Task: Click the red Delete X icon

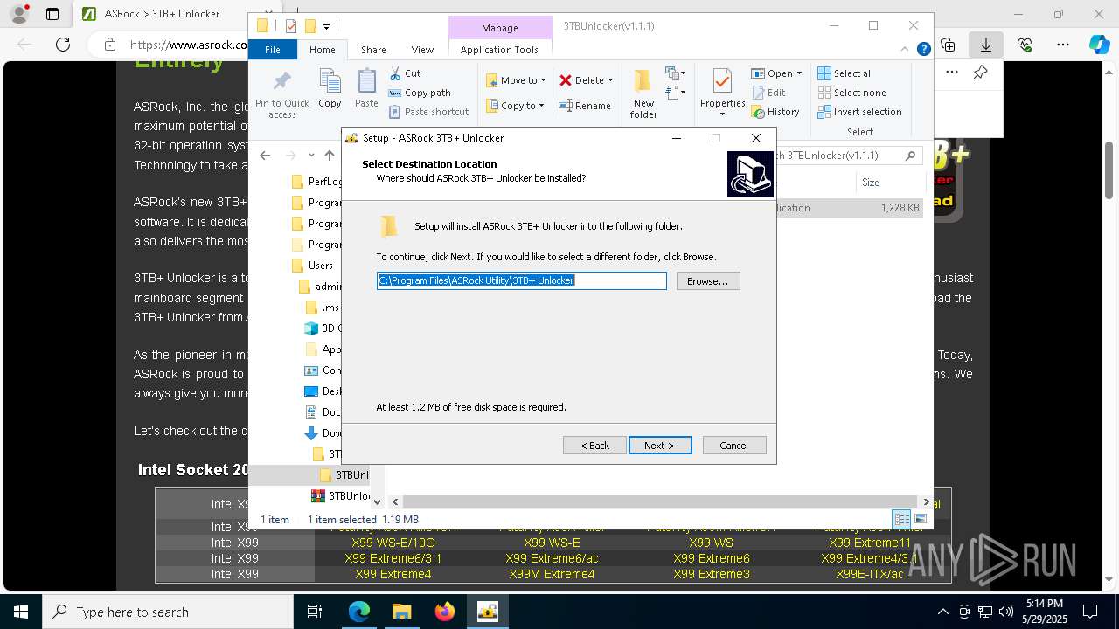Action: click(x=566, y=80)
